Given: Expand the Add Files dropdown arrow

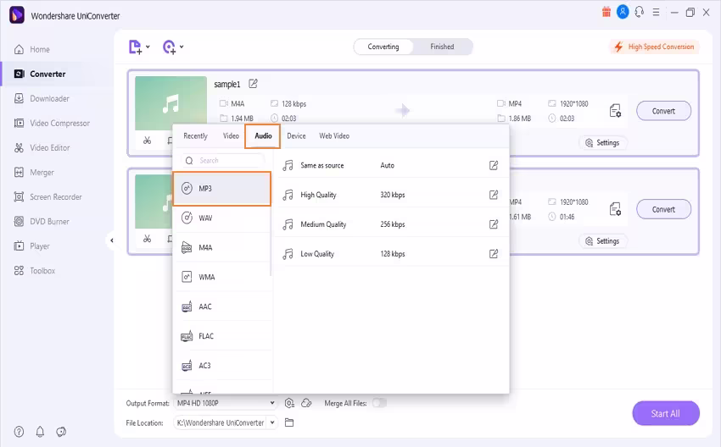Looking at the screenshot, I should (x=148, y=47).
